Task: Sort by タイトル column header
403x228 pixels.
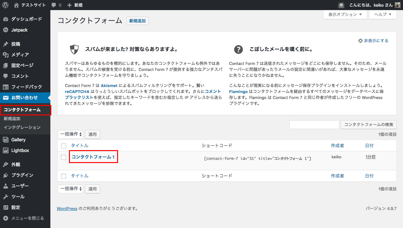Action: 80,146
